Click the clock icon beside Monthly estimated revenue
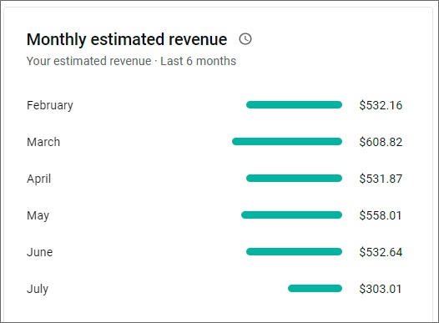 coord(245,39)
